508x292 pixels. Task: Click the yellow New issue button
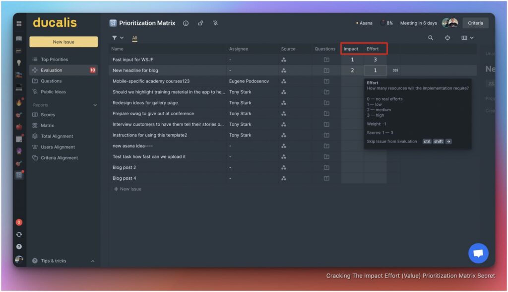[63, 42]
